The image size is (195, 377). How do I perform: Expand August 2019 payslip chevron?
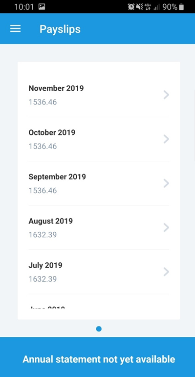pyautogui.click(x=166, y=227)
